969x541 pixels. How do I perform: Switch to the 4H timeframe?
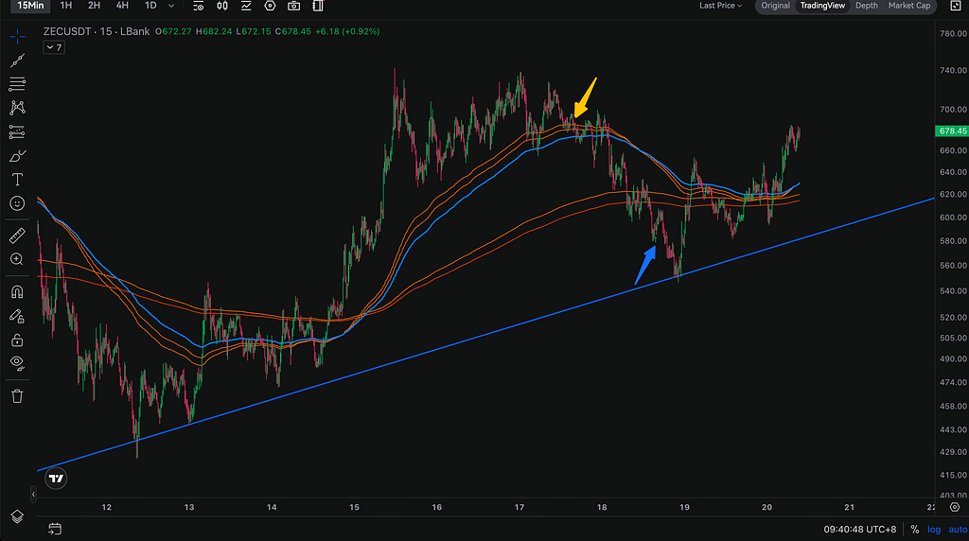(122, 6)
